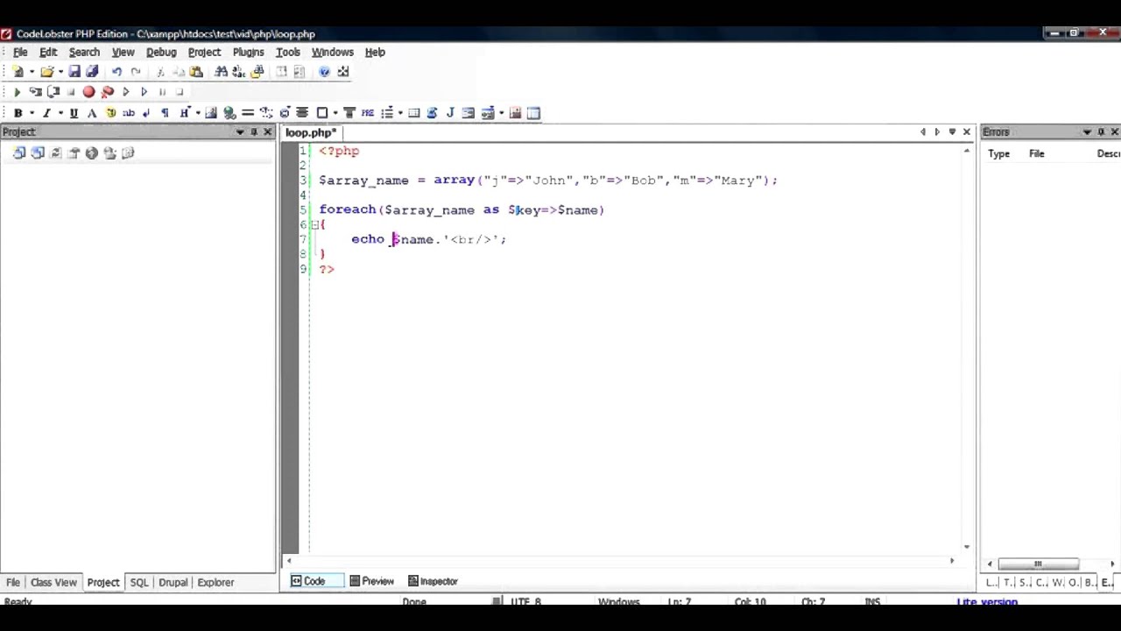
Task: Open the Edit menu
Action: coord(48,53)
